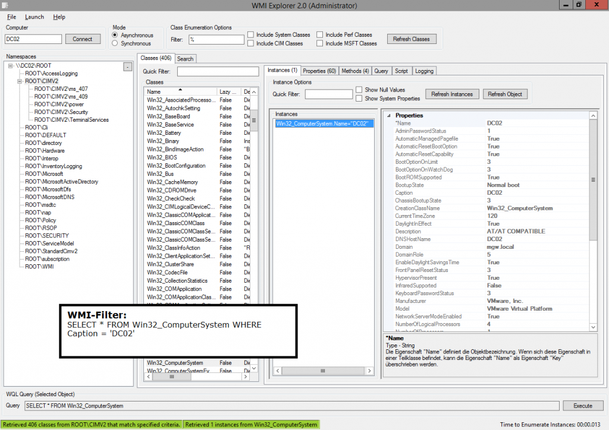Collapse the namespace panel with the small minus button

[127, 65]
